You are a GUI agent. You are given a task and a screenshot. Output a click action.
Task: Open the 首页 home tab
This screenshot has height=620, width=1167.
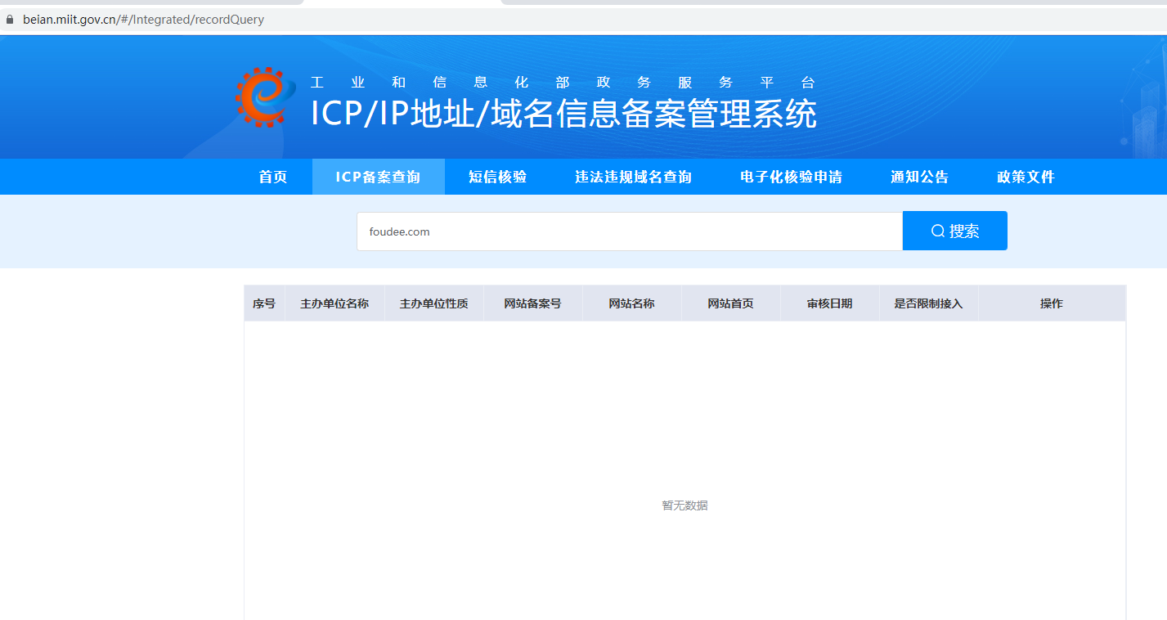[273, 177]
